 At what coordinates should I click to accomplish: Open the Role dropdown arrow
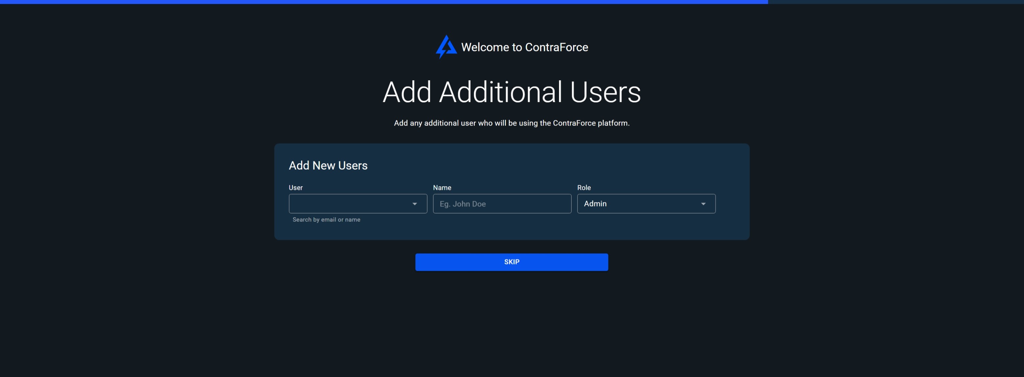(x=703, y=204)
